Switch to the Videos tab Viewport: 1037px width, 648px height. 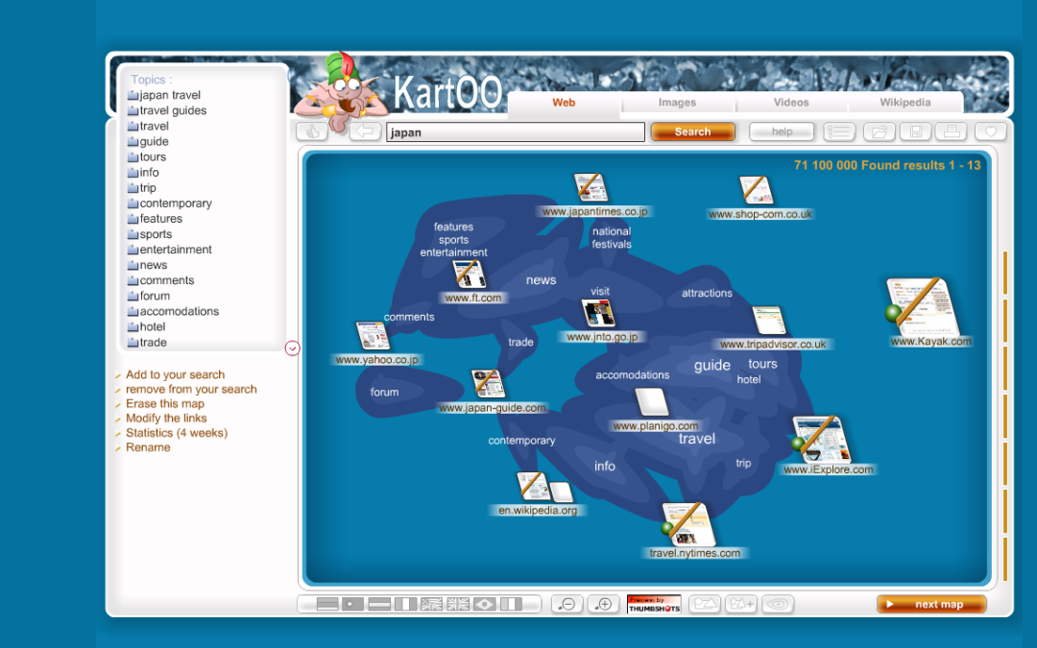click(791, 103)
